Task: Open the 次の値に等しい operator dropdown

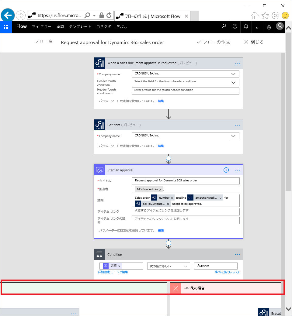Action: (168, 266)
